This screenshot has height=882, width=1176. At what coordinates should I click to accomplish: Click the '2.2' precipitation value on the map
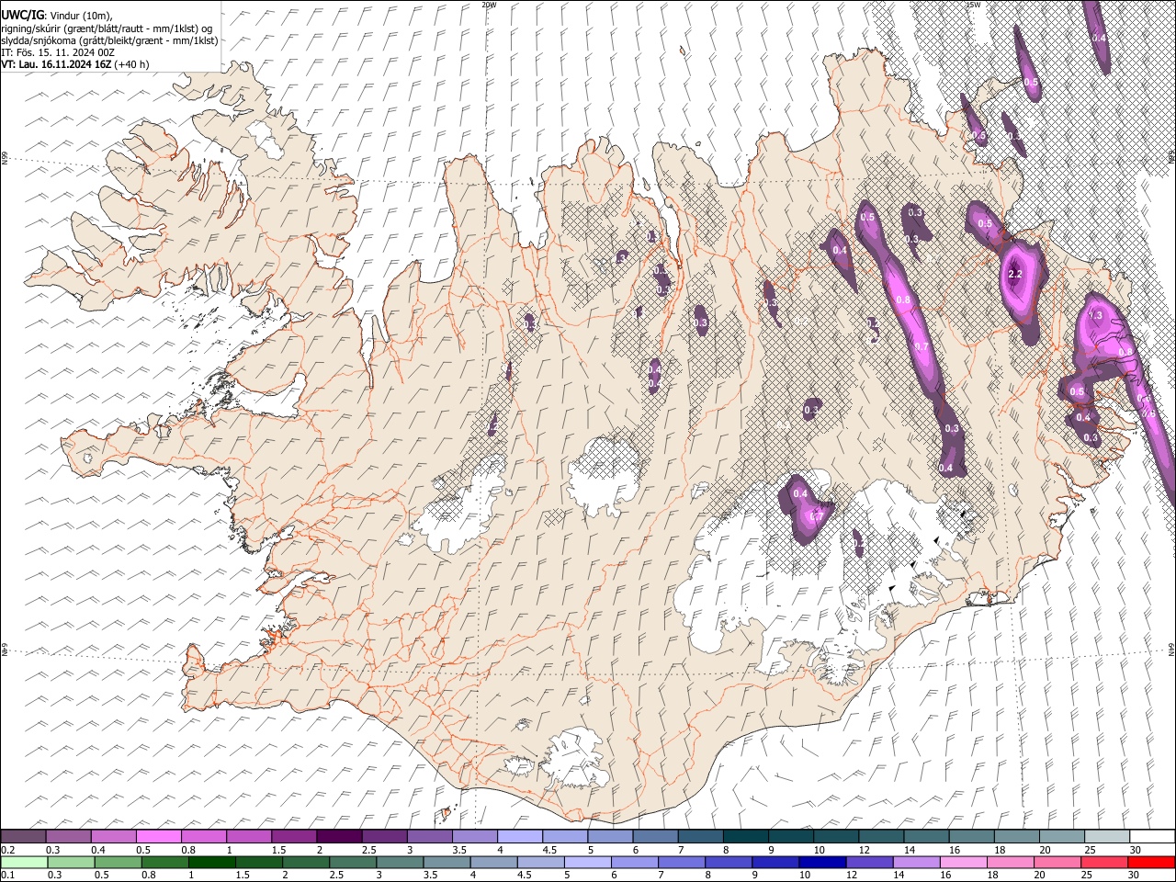click(1015, 274)
